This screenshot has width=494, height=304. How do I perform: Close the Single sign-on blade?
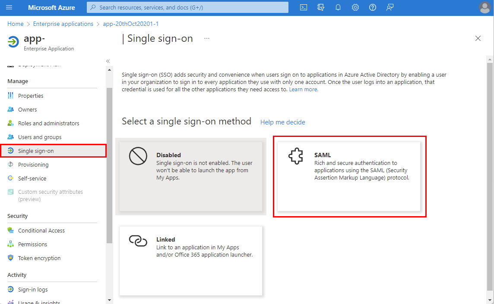click(x=478, y=38)
